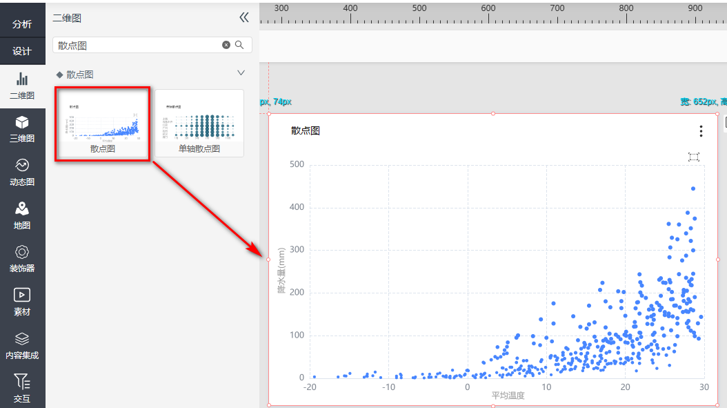
Task: Activate the chart area zoom selection icon
Action: point(693,157)
